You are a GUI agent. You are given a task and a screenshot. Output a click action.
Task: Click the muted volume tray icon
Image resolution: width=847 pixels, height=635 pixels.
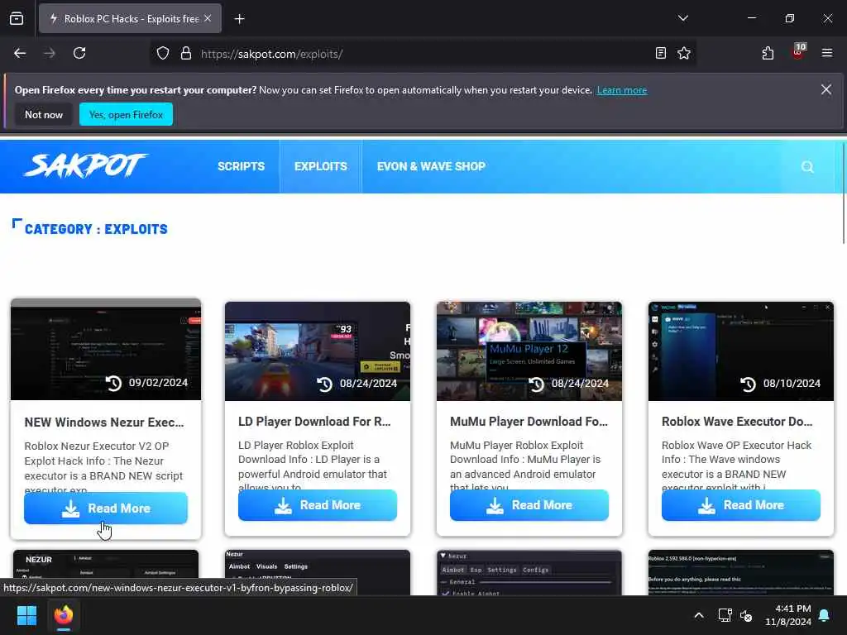coord(746,615)
